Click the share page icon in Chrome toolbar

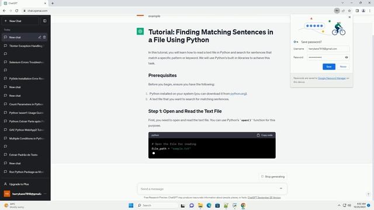click(343, 10)
